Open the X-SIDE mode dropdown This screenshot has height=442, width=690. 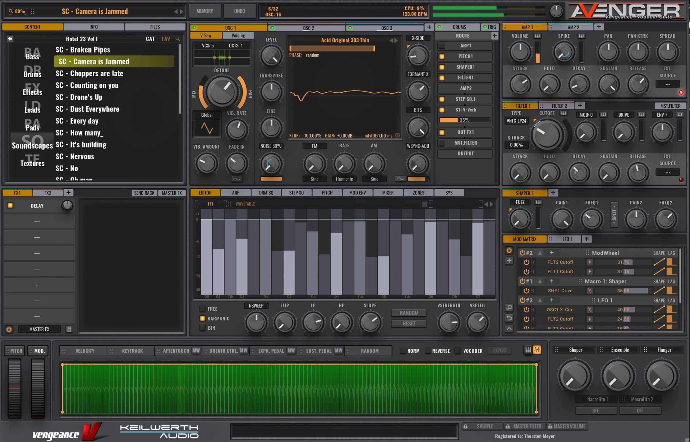[418, 38]
